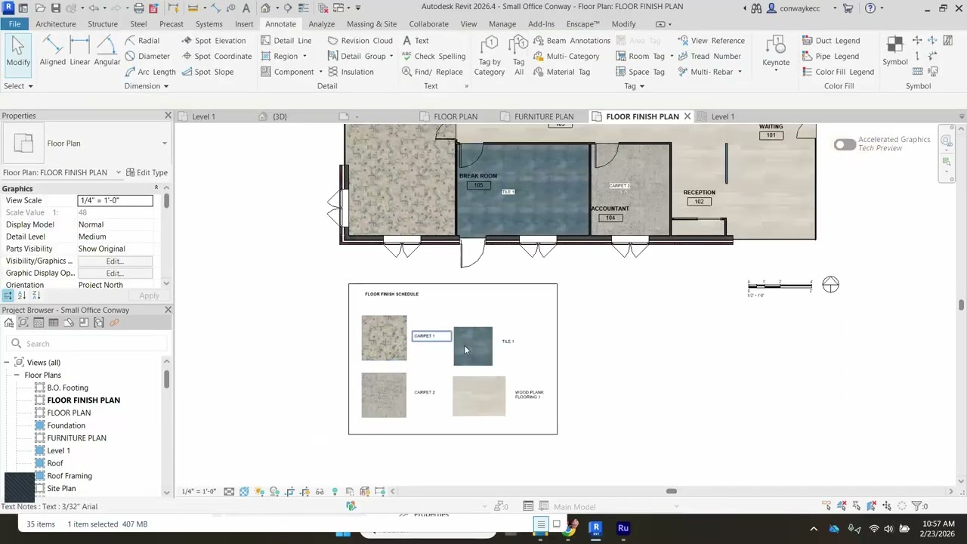Screen dimensions: 967x544
Task: Choose the Angular dimension tool
Action: pos(107,52)
